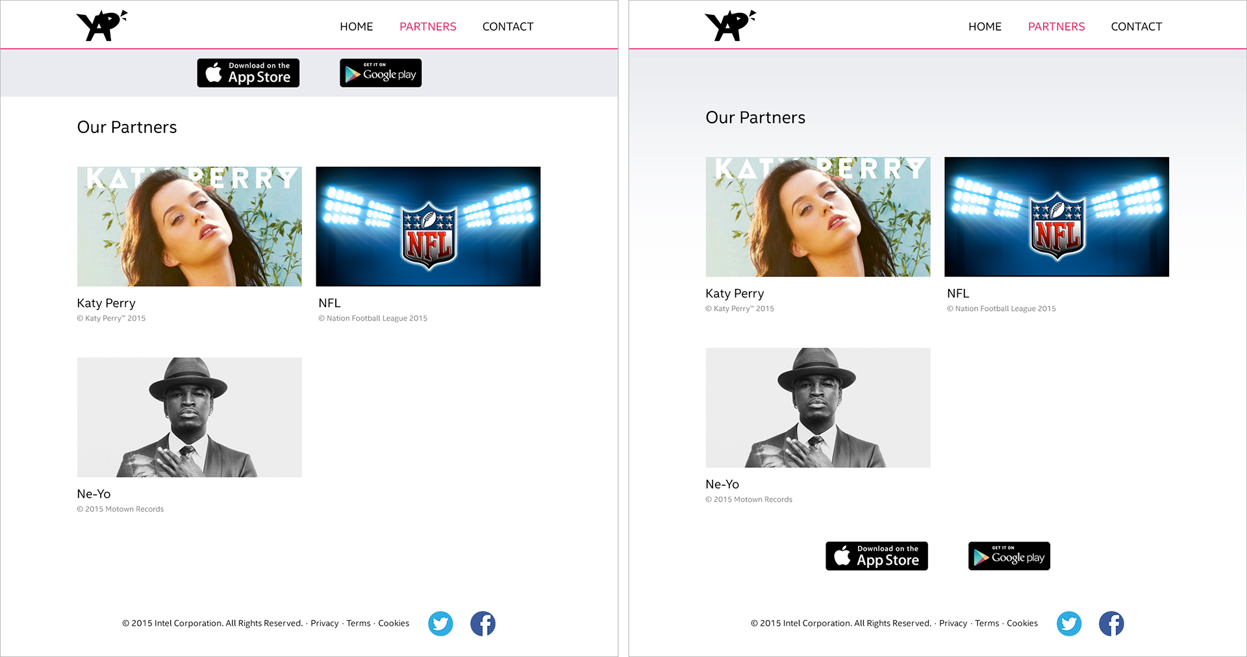Open the Terms link in left footer

(x=359, y=623)
